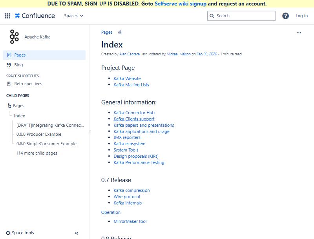
Task: Select Pages in the sidebar
Action: point(44,55)
